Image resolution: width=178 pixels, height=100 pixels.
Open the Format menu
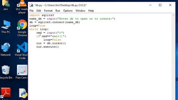(x=48, y=11)
